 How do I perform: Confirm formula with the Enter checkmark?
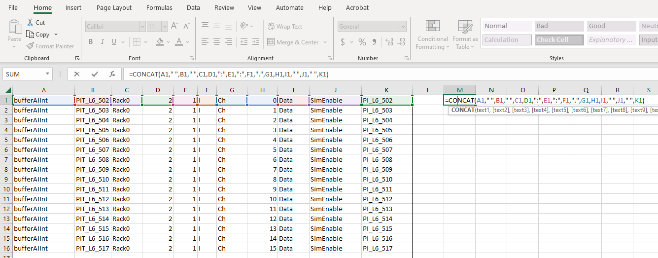coord(95,74)
